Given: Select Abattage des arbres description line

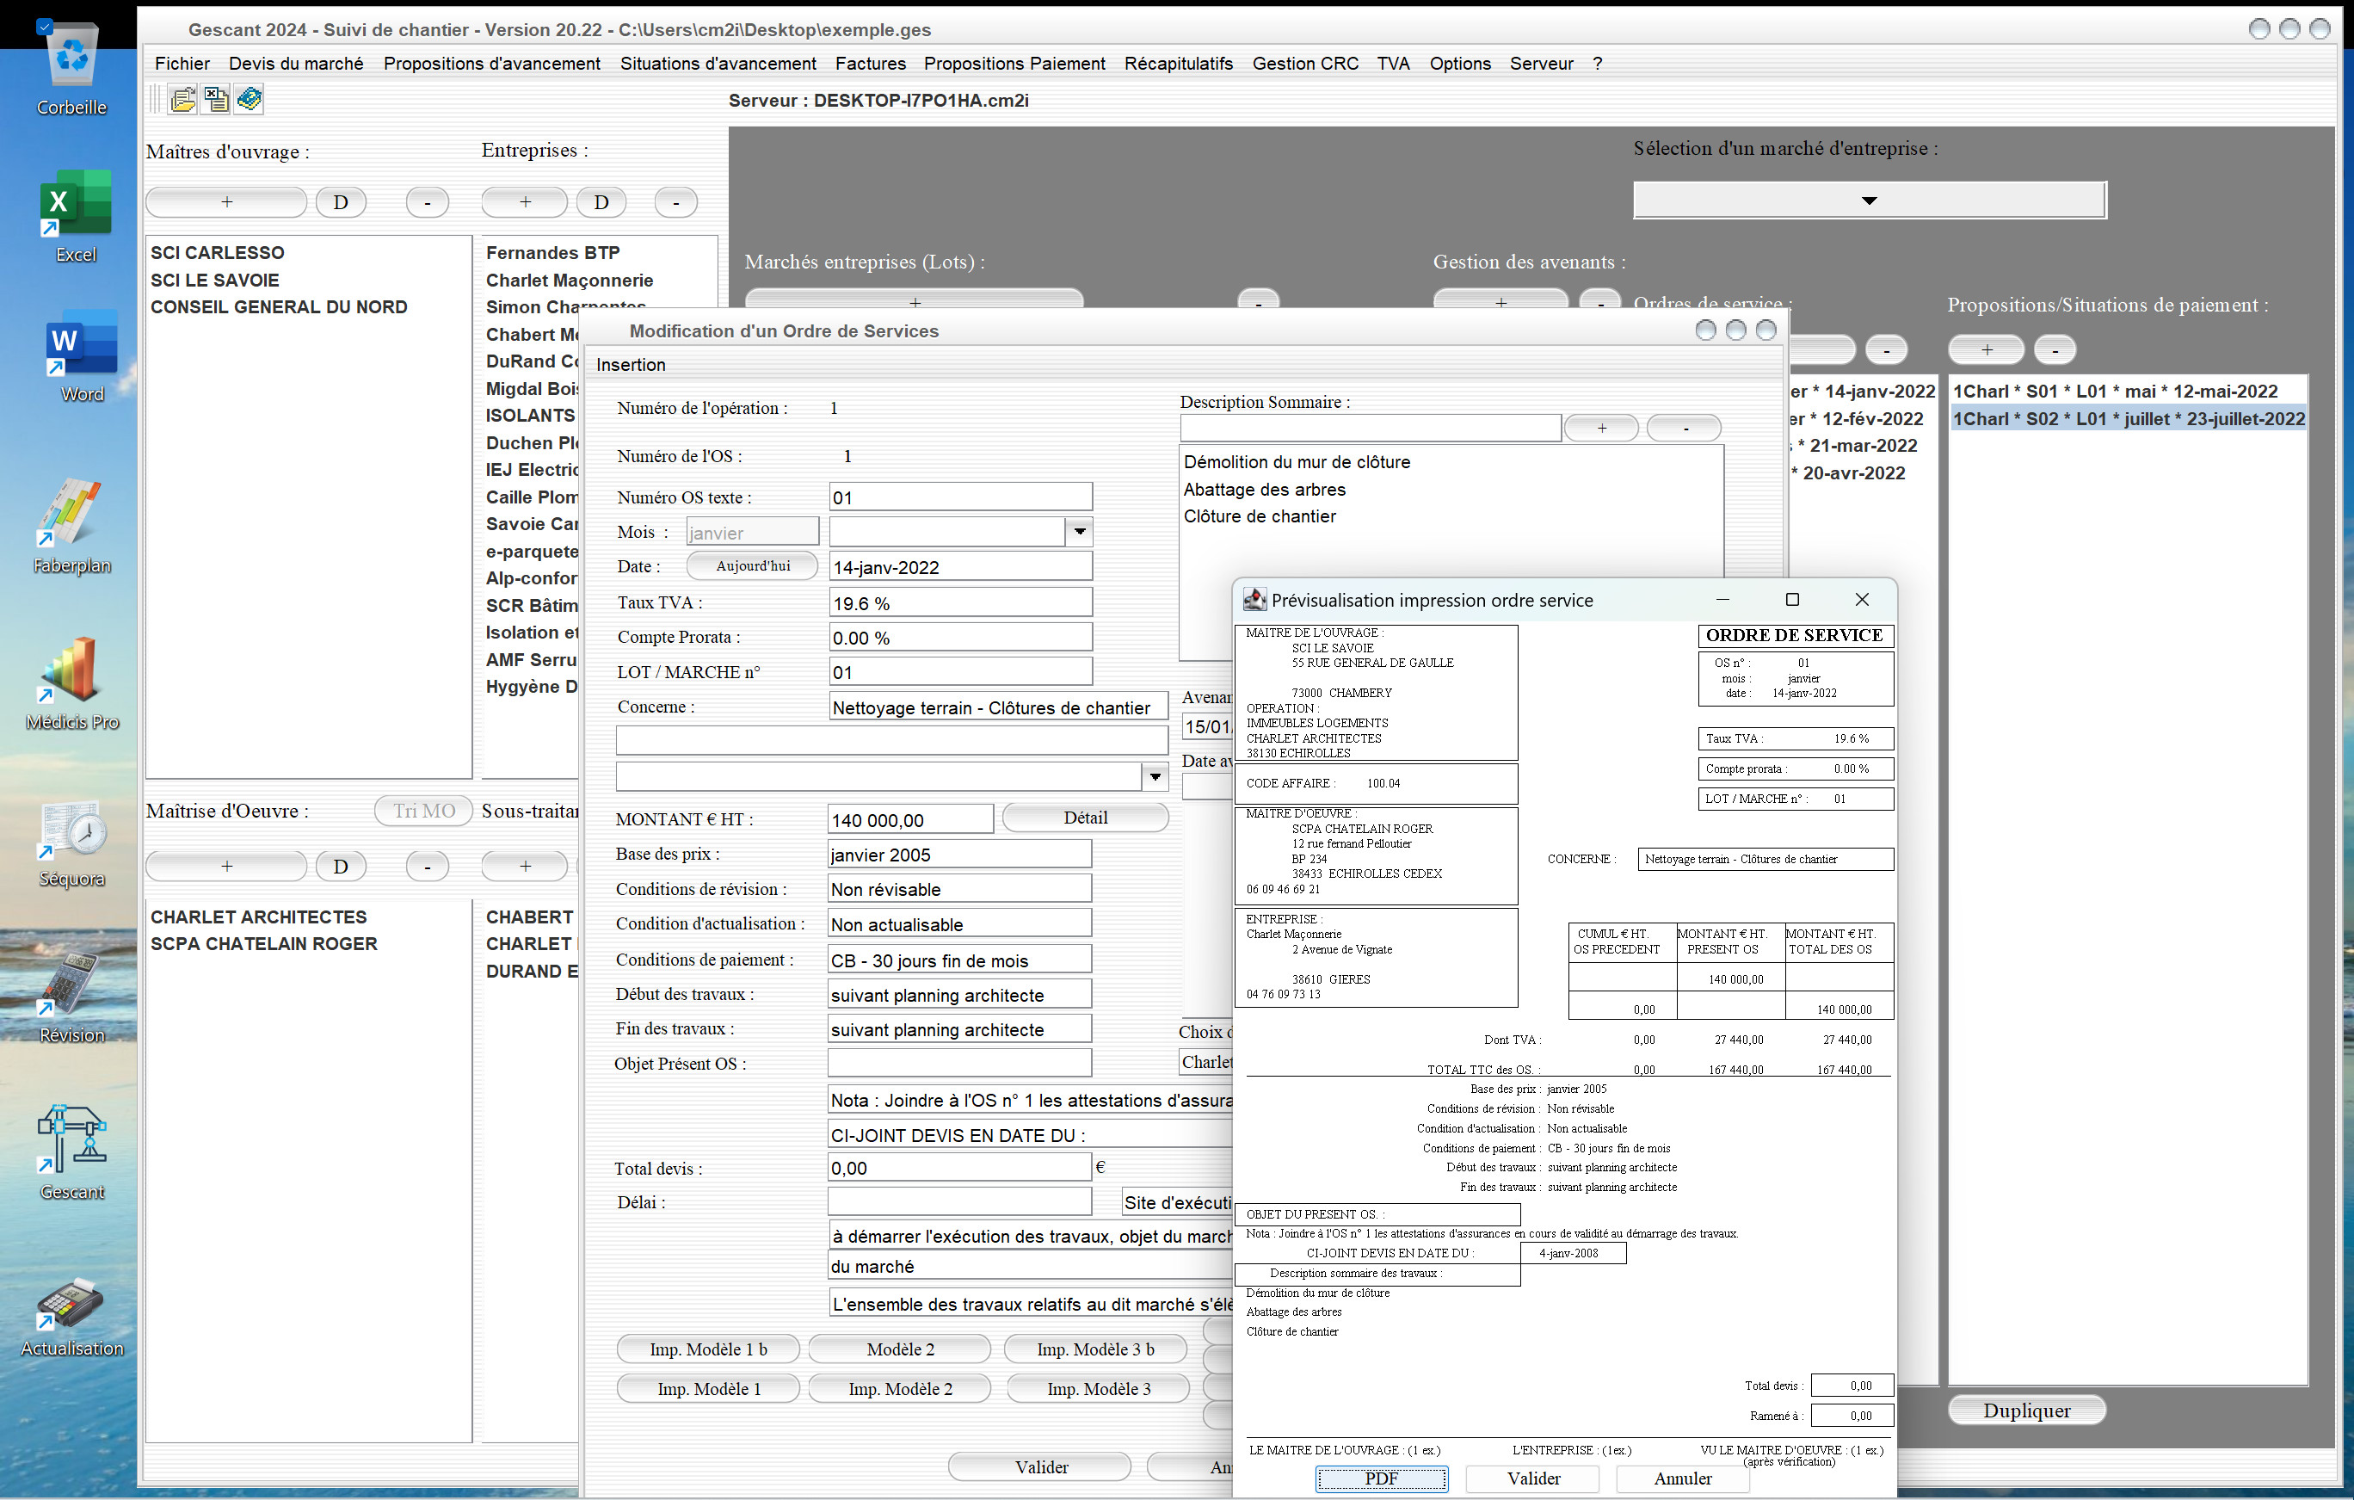Looking at the screenshot, I should click(1264, 489).
